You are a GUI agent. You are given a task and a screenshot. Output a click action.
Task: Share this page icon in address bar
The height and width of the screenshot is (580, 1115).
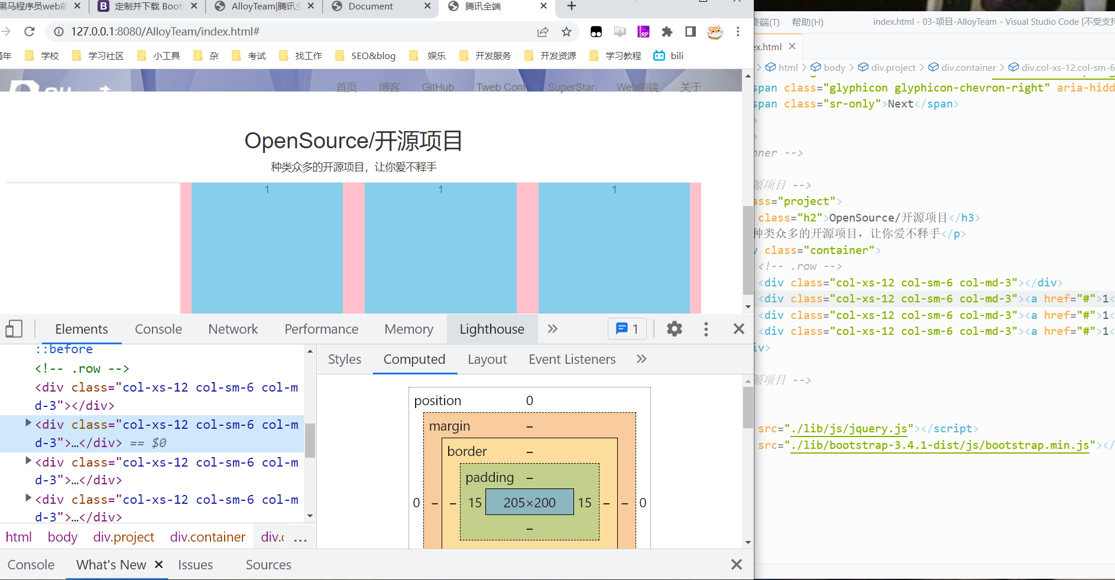(543, 32)
